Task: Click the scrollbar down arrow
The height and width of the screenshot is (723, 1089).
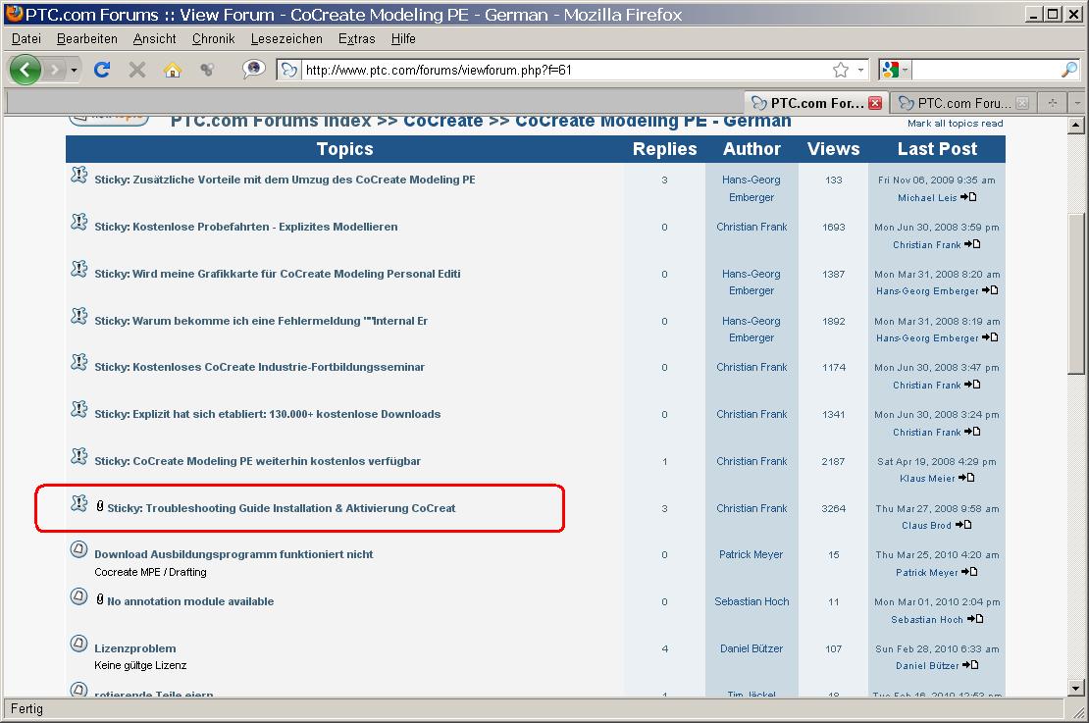Action: (1076, 689)
